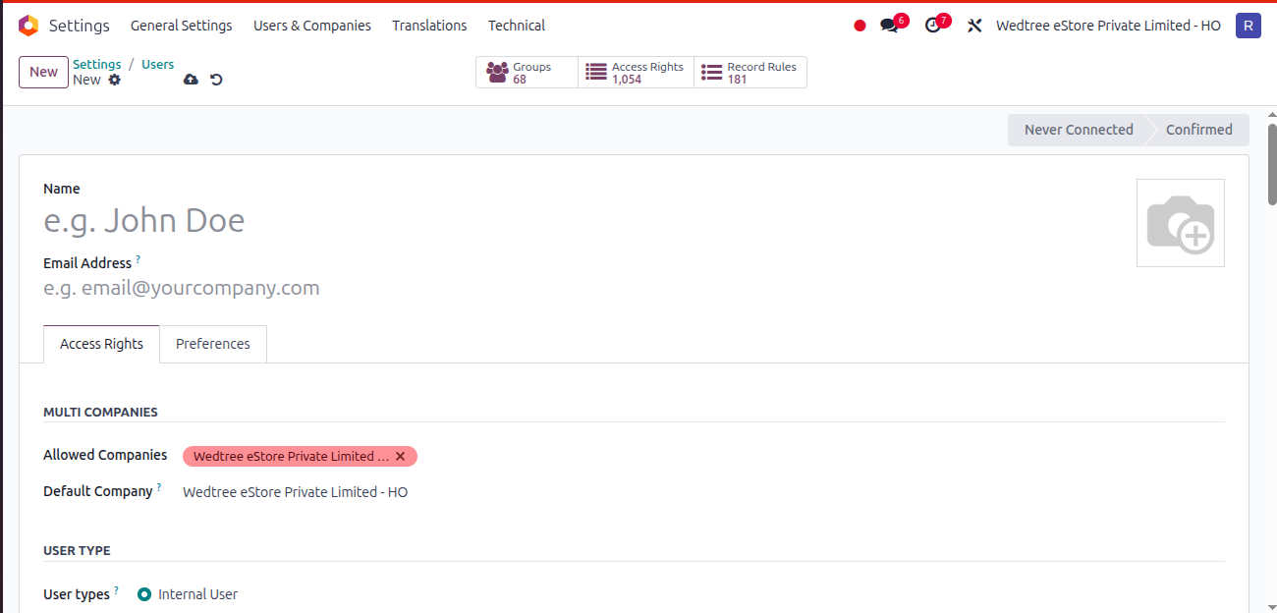Open the user avatar R menu
Viewport: 1277px width, 613px height.
tap(1249, 26)
